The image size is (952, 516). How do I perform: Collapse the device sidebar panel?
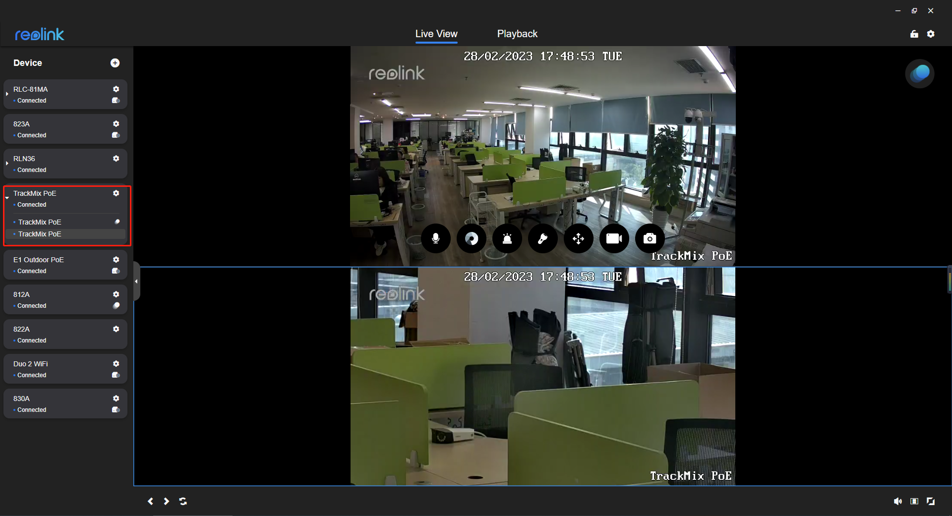coord(136,281)
